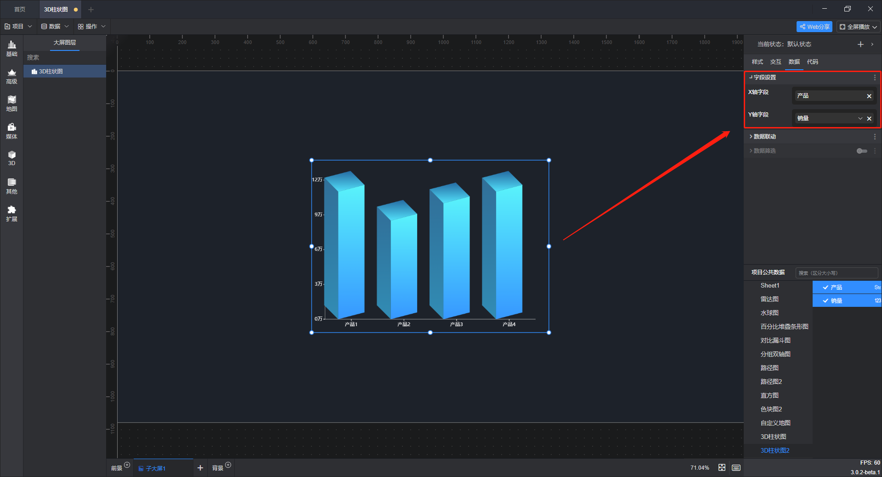Toggle the 数据筛选 switch
This screenshot has height=477, width=882.
pyautogui.click(x=862, y=151)
